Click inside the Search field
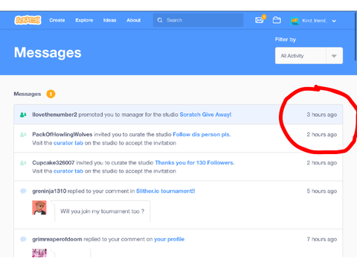The width and height of the screenshot is (357, 268). [x=198, y=20]
